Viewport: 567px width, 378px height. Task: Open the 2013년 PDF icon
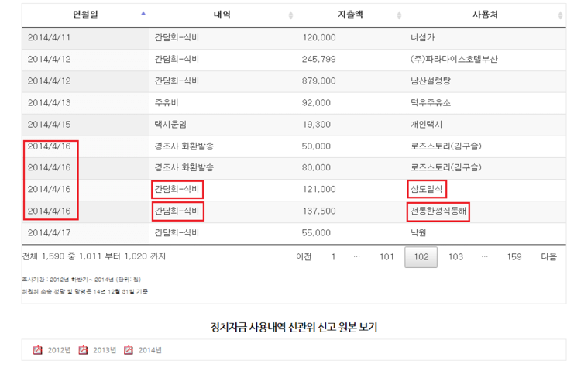point(83,350)
